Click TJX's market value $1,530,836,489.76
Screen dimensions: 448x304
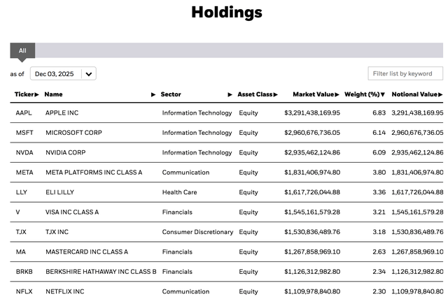[x=312, y=232]
